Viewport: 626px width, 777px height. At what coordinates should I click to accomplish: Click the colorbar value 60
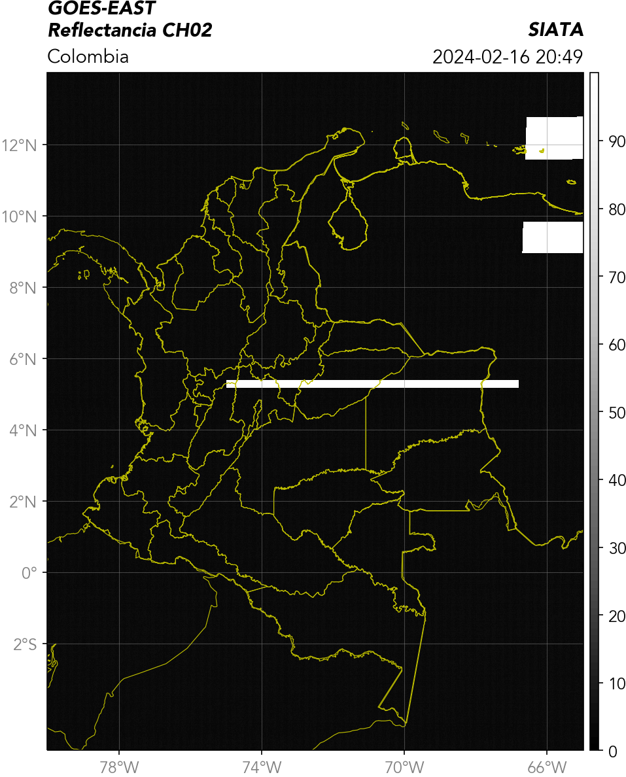tap(617, 345)
